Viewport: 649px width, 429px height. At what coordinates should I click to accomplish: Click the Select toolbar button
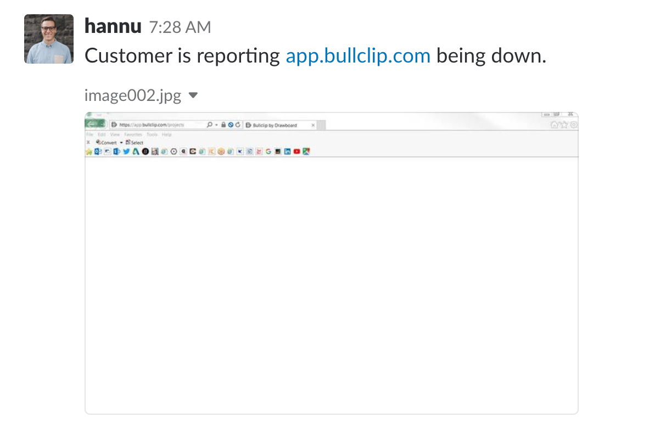click(135, 142)
